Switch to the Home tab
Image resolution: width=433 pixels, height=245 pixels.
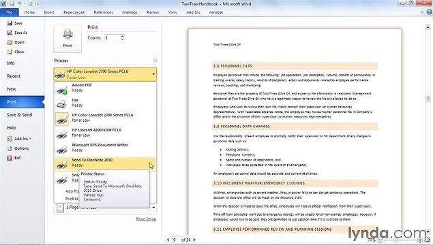(x=29, y=12)
